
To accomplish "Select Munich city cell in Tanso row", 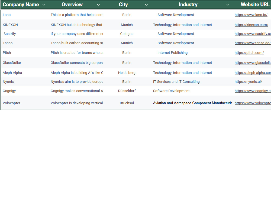I will pos(127,43).
